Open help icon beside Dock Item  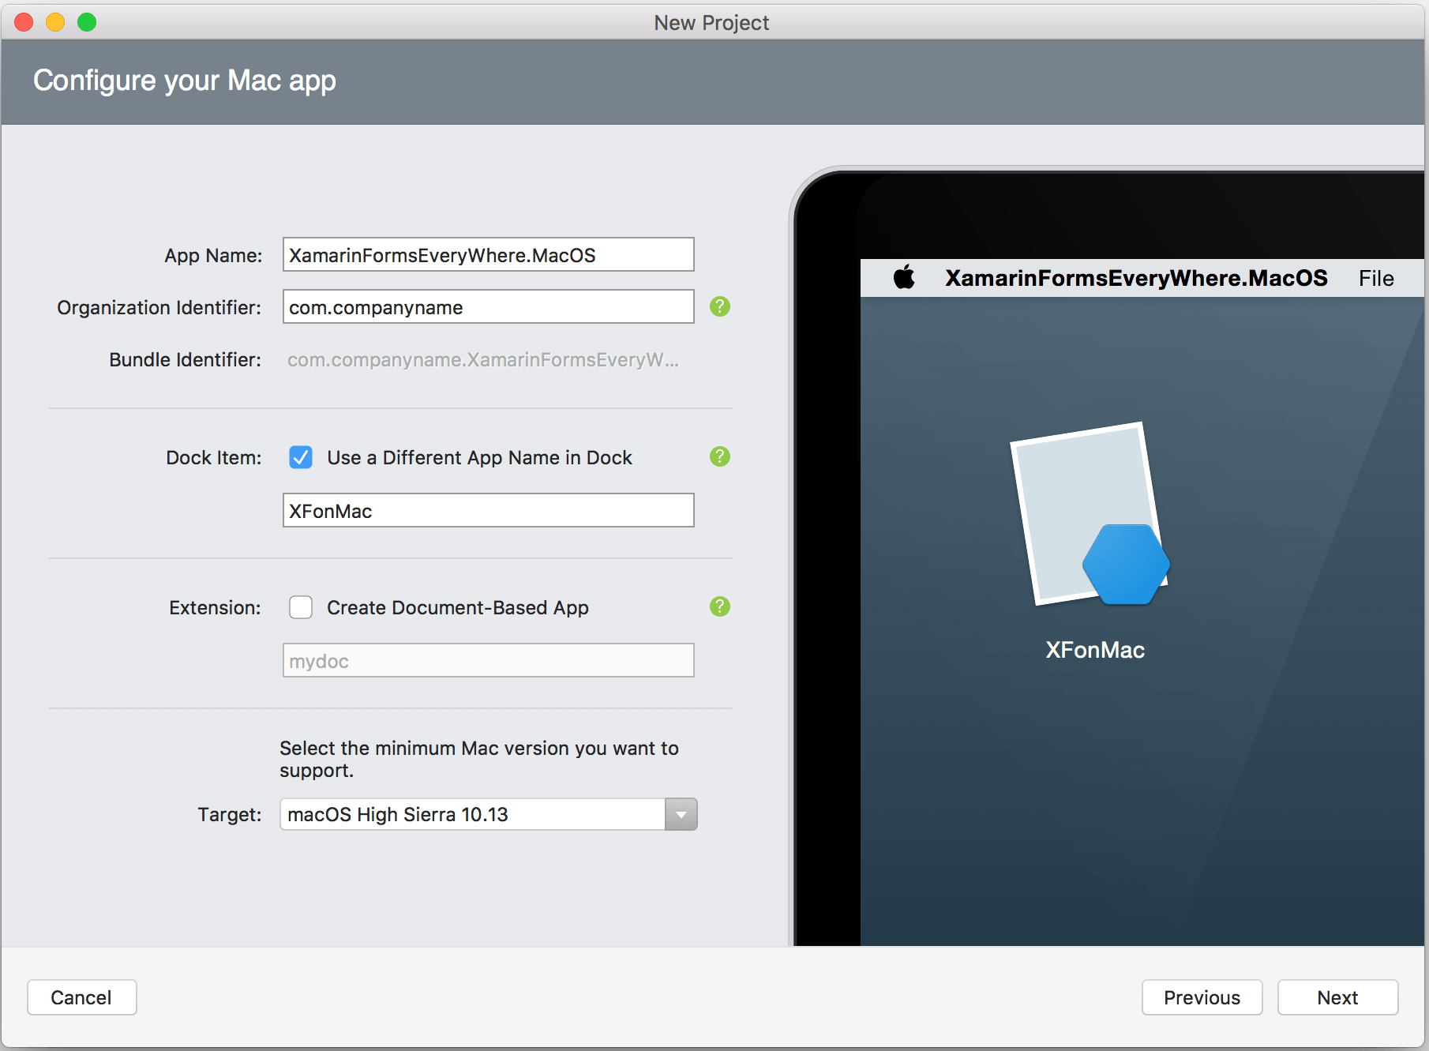pyautogui.click(x=720, y=456)
